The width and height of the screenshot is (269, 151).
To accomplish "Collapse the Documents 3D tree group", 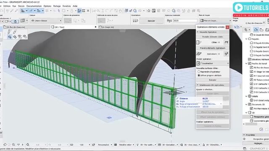I will pyautogui.click(x=246, y=104).
